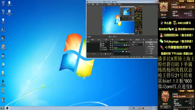Open the 编辑 menu in OBS
The width and height of the screenshot is (195, 110).
click(x=93, y=4)
